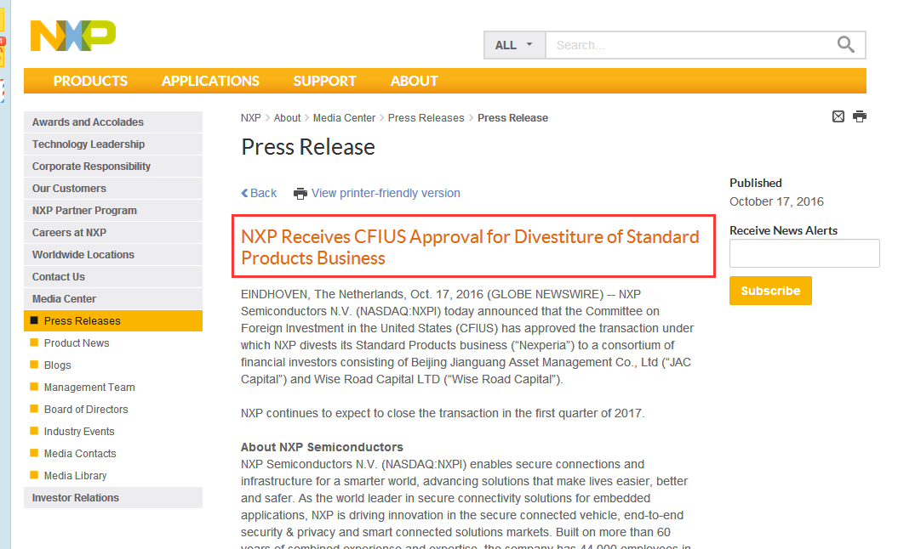The width and height of the screenshot is (898, 549).
Task: Click the Back link
Action: [x=259, y=193]
